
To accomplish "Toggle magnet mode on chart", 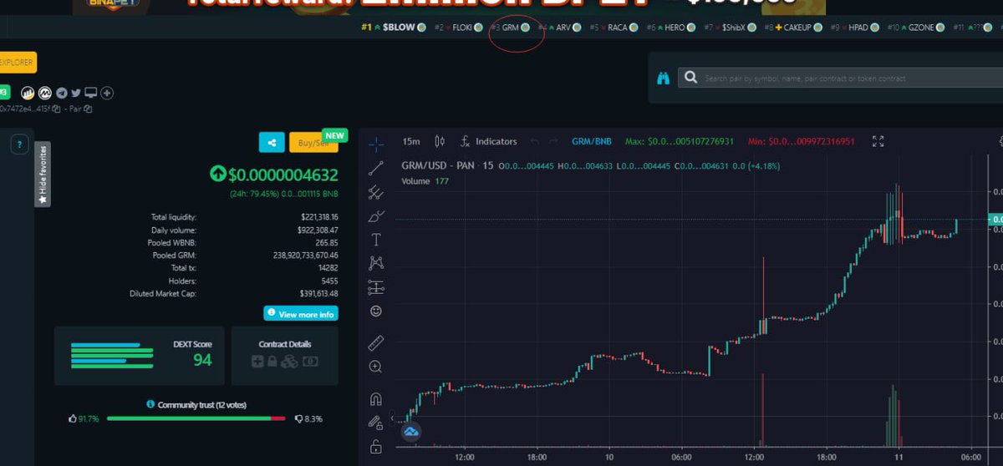I will [376, 398].
